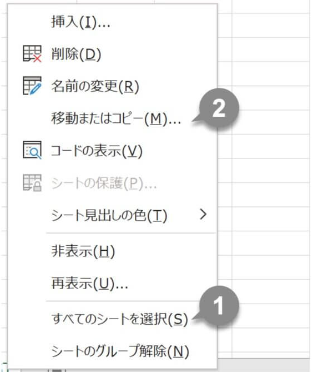Expand the シート見出しの色 submenu arrow
This screenshot has height=372, width=313.
(203, 215)
